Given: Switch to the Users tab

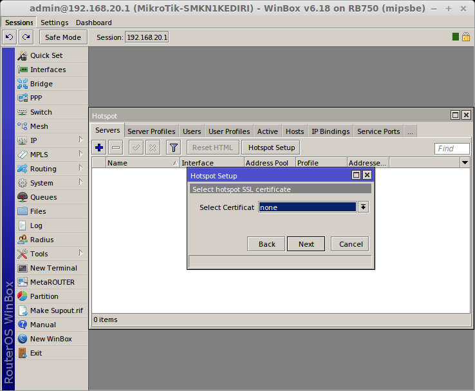Looking at the screenshot, I should (x=192, y=131).
